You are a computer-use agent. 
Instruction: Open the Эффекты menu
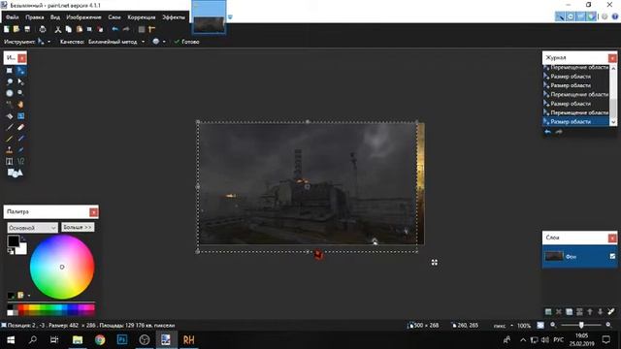coord(174,17)
